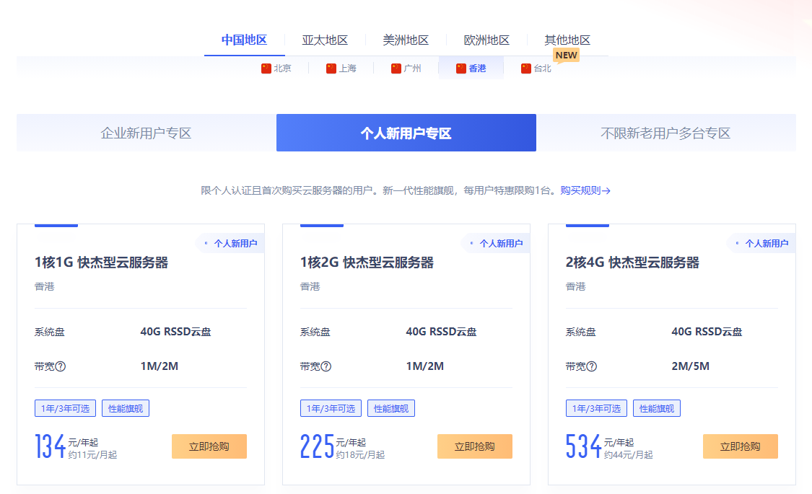812x494 pixels.
Task: Click the 香港 location text in 1核1G card
Action: [45, 286]
